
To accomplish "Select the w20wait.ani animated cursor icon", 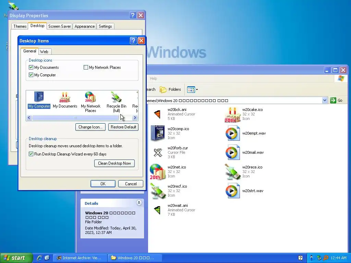I will coord(158,210).
